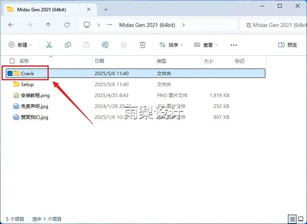Select the file 安装教程.png

tap(35, 95)
